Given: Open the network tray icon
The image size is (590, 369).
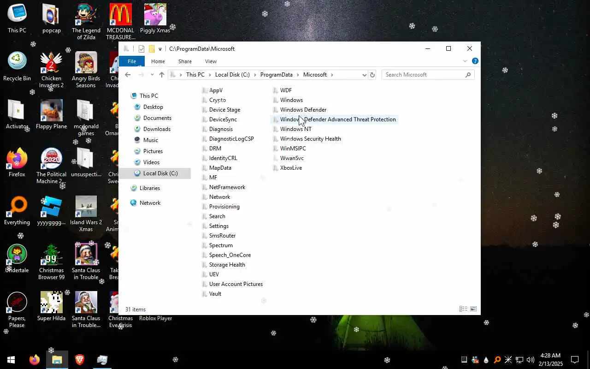Looking at the screenshot, I should tap(519, 360).
